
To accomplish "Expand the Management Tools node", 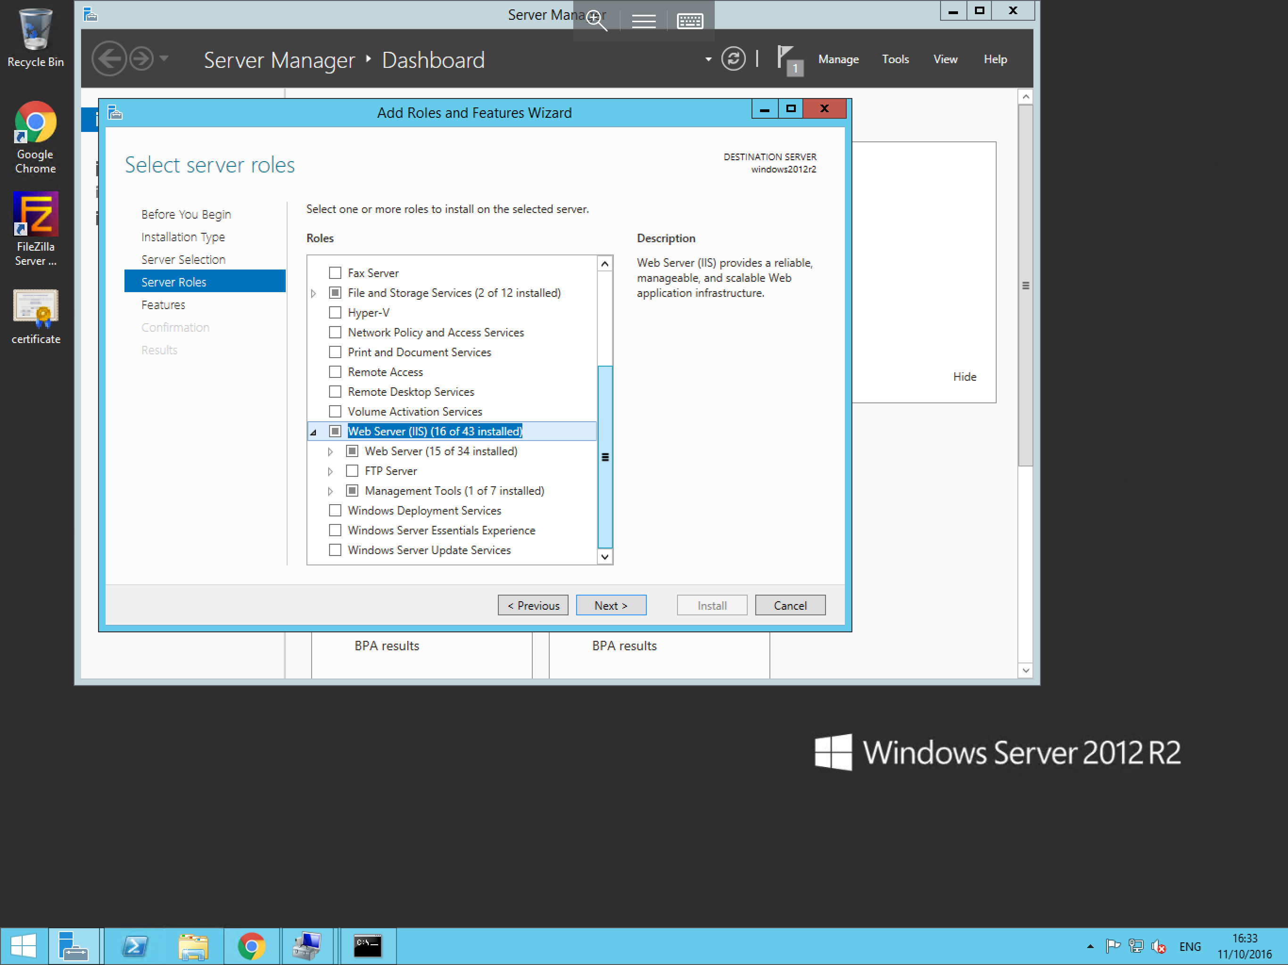I will click(x=330, y=491).
